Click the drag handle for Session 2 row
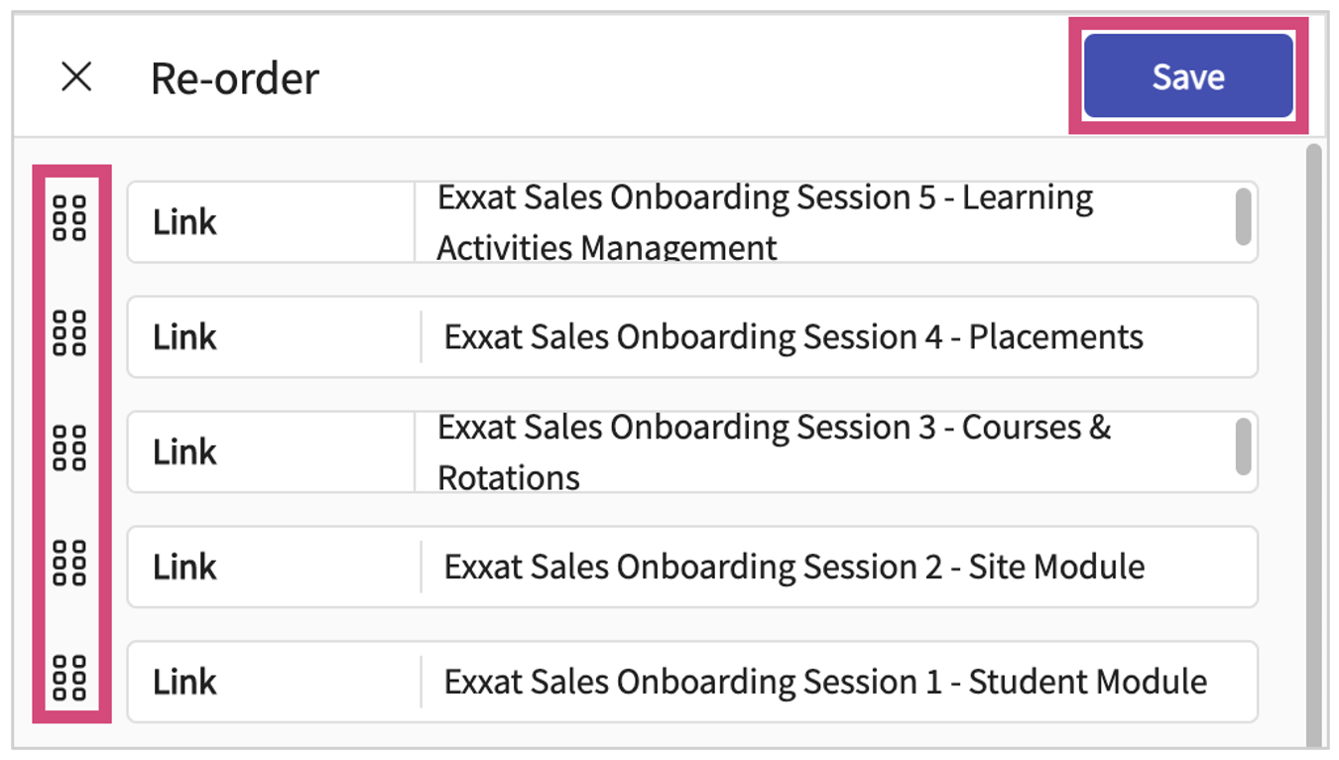1339x760 pixels. (69, 564)
